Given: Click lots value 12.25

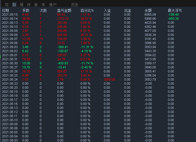Looking at the screenshot, I should (26, 39).
